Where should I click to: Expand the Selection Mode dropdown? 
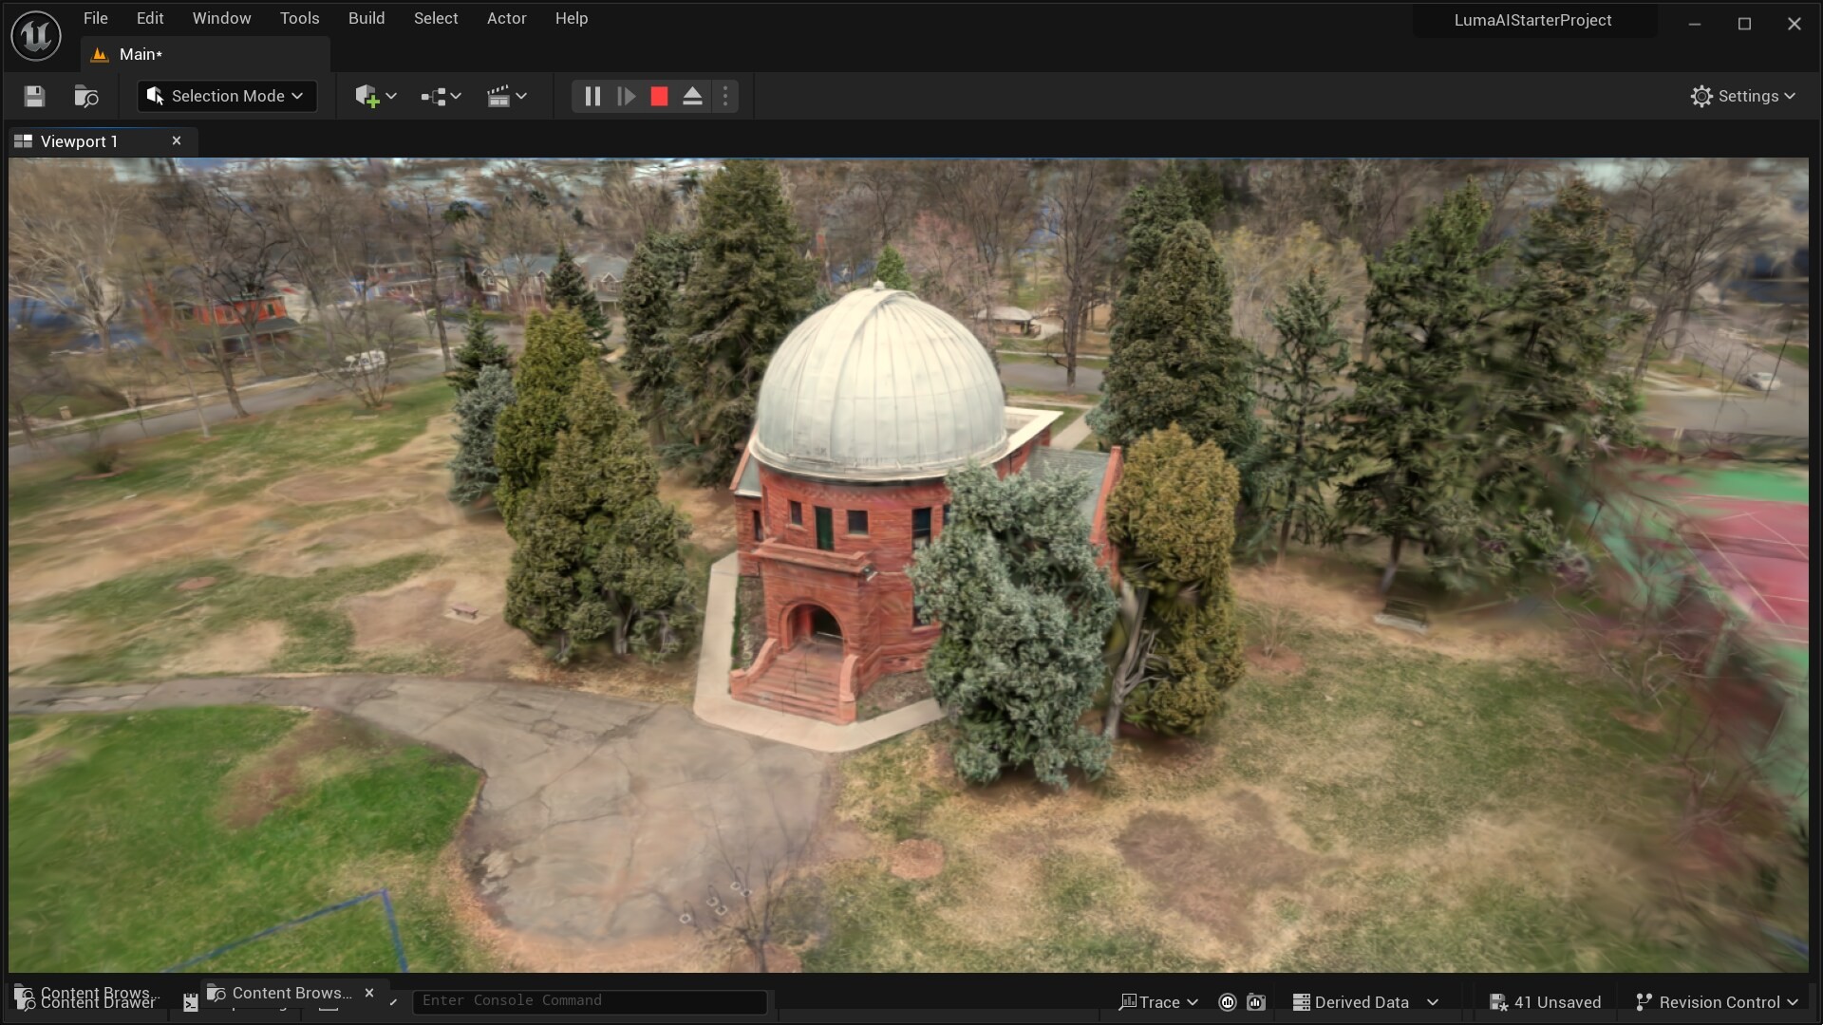(227, 96)
